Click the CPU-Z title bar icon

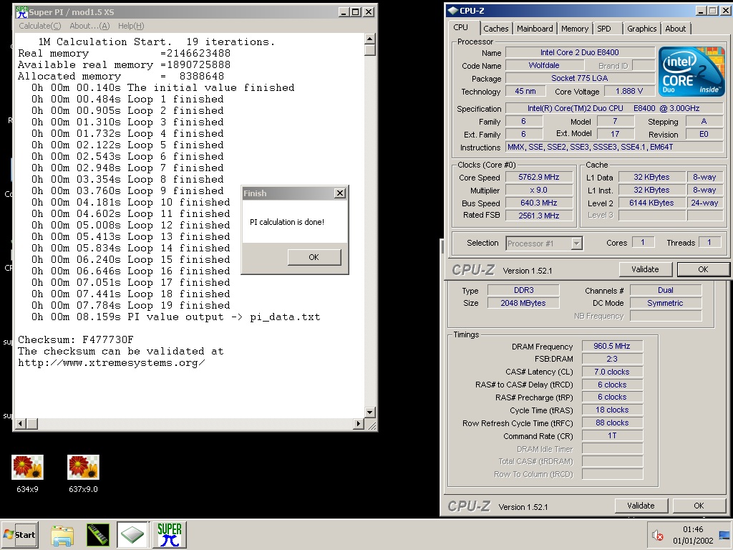click(452, 10)
